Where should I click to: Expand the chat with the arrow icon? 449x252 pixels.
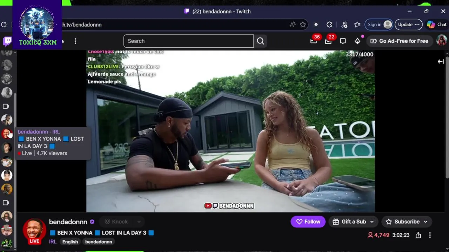(x=441, y=62)
